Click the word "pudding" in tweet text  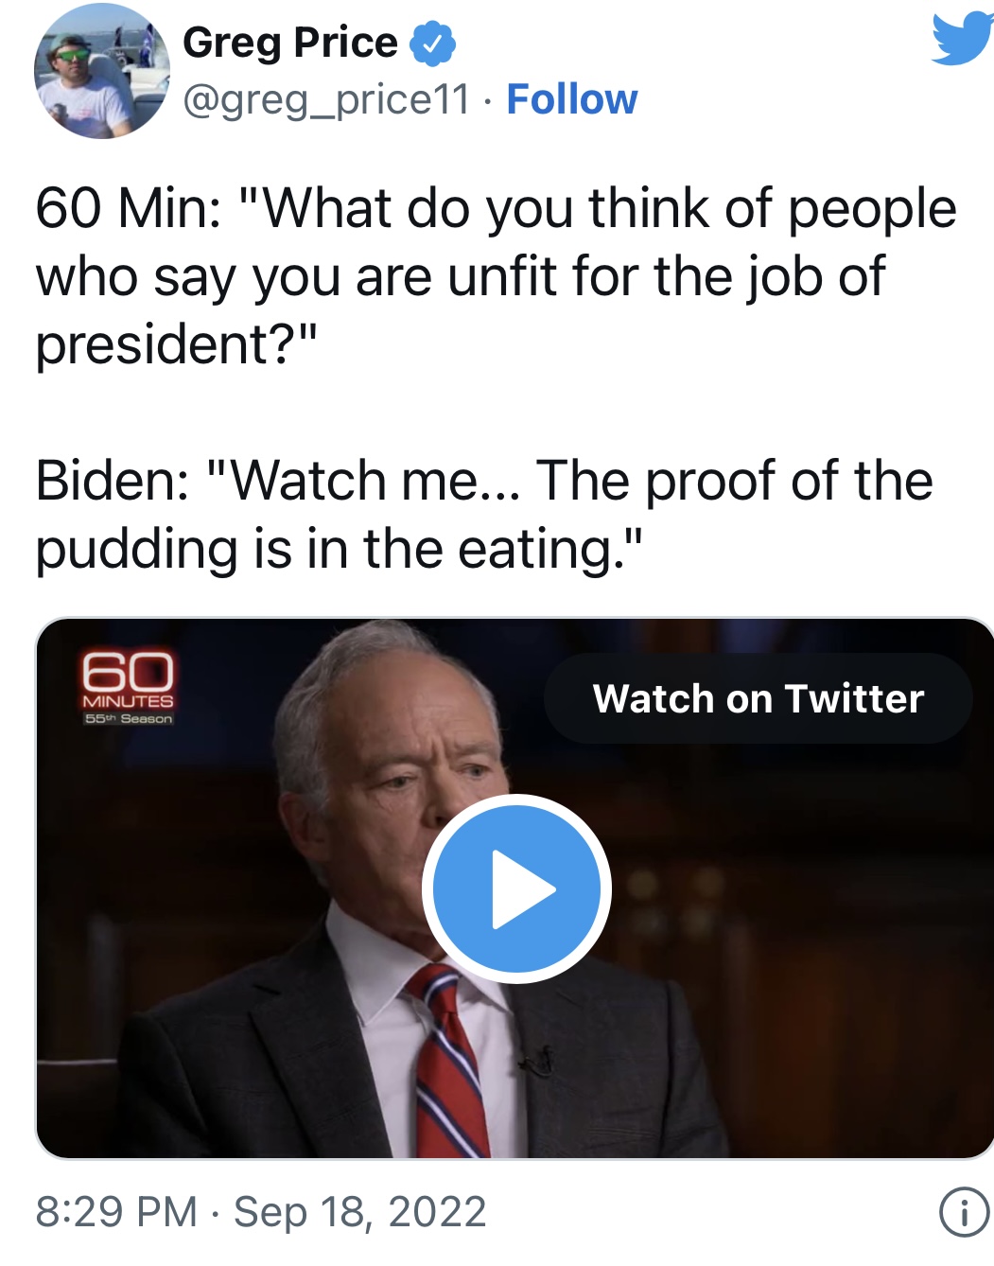click(136, 549)
